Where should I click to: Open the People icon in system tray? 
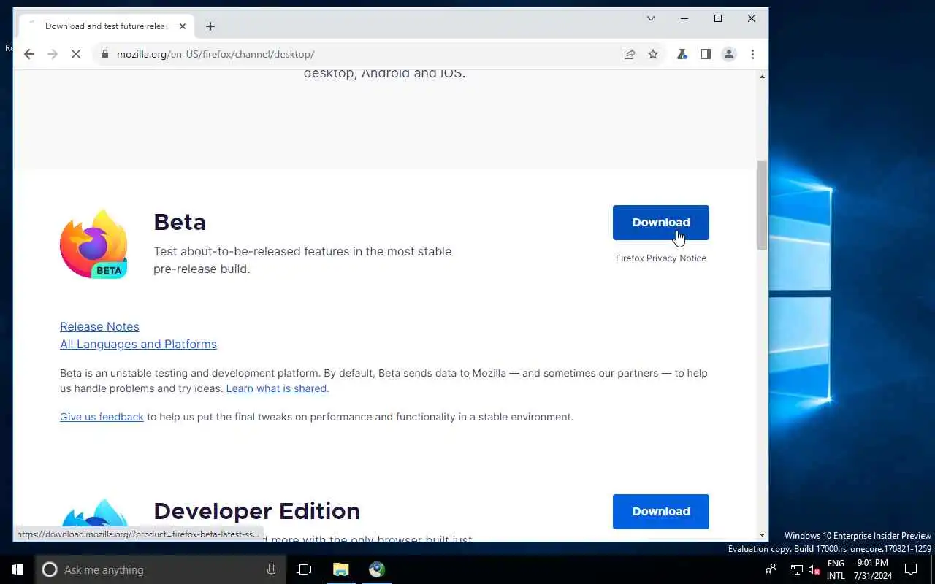(771, 569)
